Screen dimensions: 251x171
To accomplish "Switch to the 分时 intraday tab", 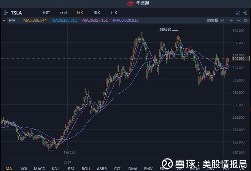I will pos(46,13).
